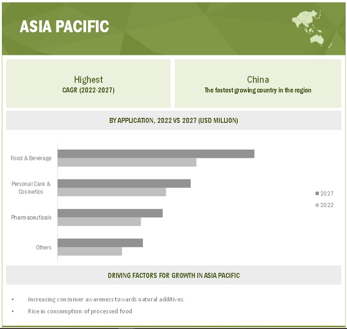Select the By Application 2022 vs 2027 header
The image size is (347, 329).
coord(173,121)
